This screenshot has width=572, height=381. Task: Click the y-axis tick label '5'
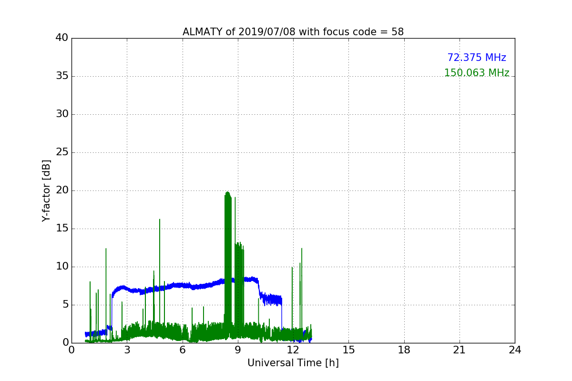point(65,305)
